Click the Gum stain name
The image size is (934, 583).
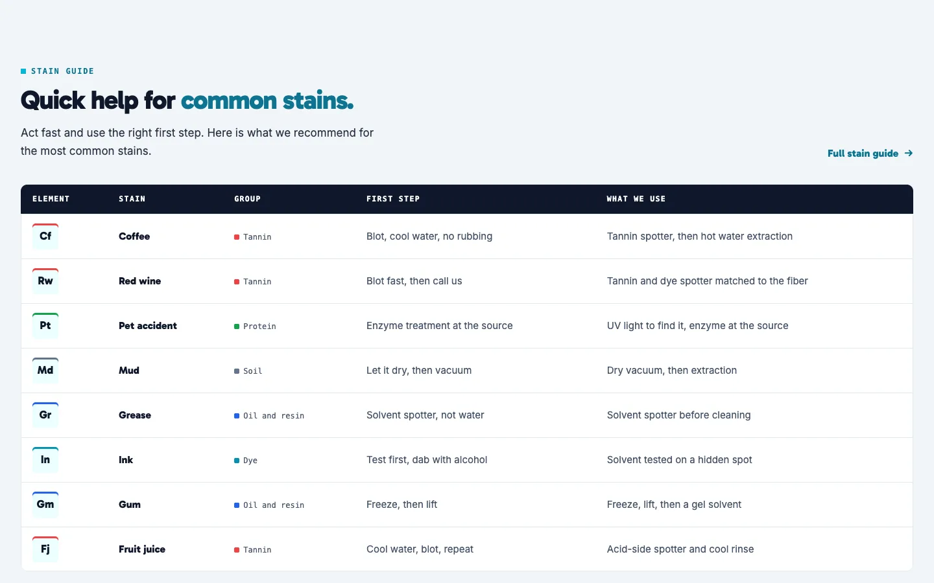click(x=130, y=505)
